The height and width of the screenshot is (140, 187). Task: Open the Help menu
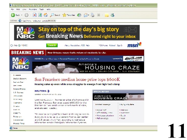48,9
